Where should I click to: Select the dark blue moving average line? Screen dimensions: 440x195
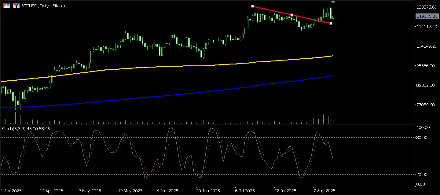pos(183,94)
